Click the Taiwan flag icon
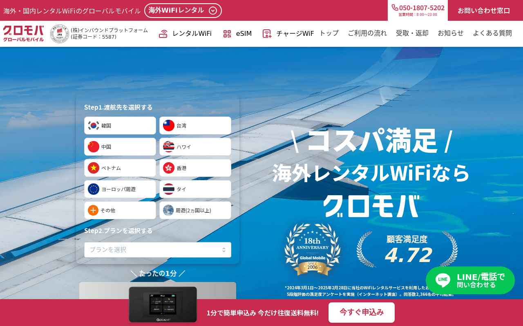Viewport: 523px width, 326px height. coord(169,126)
